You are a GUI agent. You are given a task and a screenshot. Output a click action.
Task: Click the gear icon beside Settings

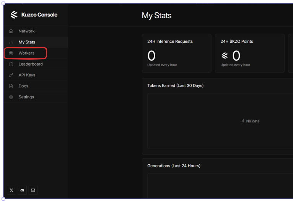click(11, 97)
